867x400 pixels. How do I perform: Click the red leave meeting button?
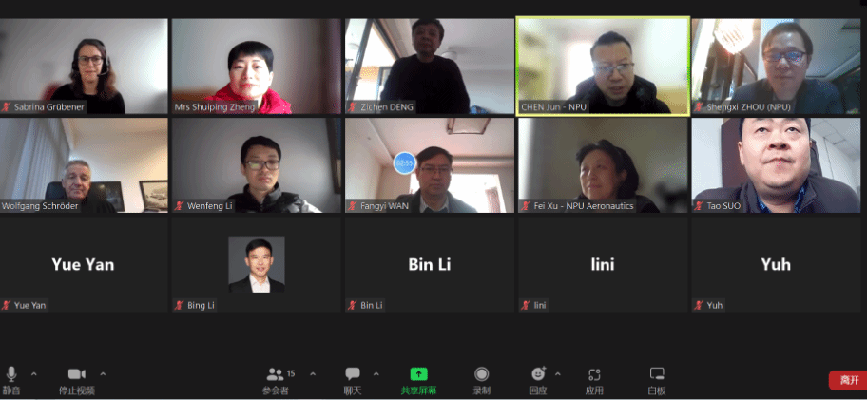[849, 381]
